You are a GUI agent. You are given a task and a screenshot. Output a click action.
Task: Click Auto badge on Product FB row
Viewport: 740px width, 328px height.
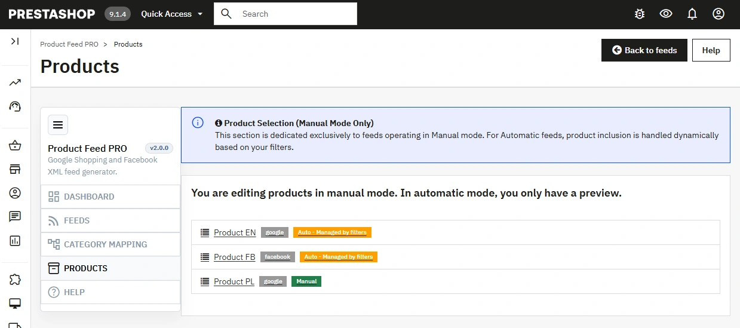[339, 257]
